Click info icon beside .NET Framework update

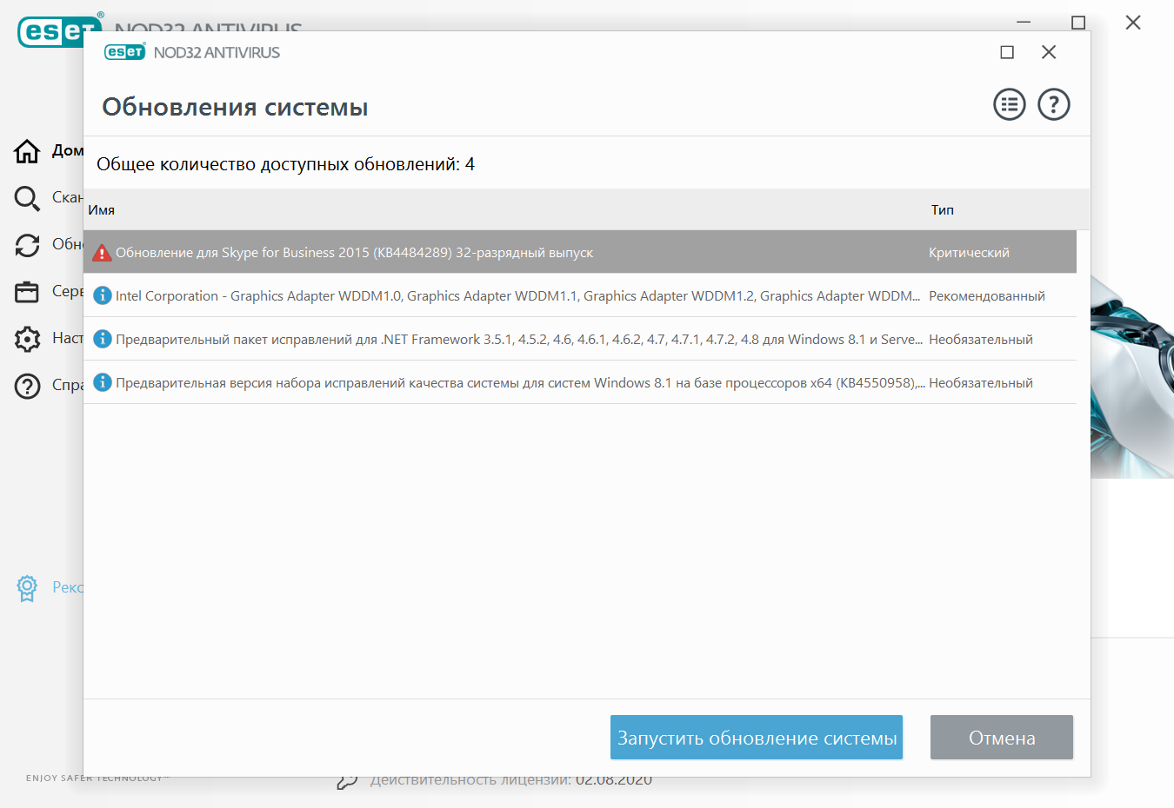[x=103, y=339]
